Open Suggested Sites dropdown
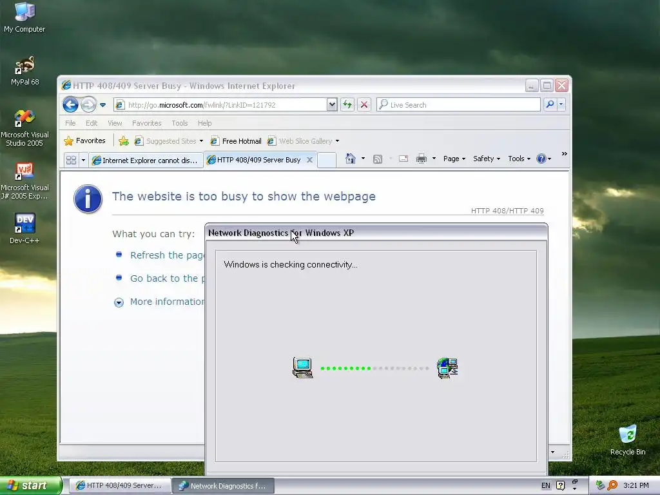The width and height of the screenshot is (660, 495). [169, 141]
